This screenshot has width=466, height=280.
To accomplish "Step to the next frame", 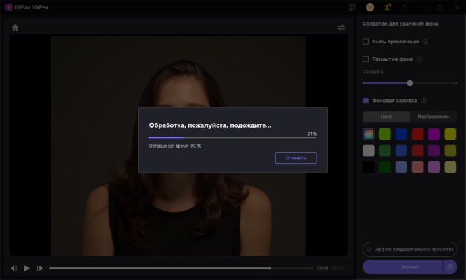I will [x=39, y=268].
